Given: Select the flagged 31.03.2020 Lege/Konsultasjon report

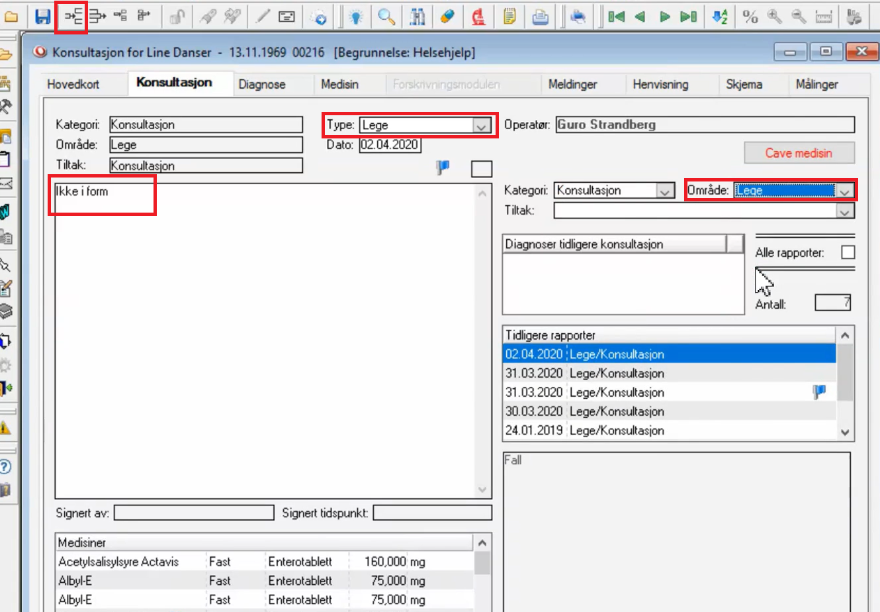Looking at the screenshot, I should pos(670,392).
